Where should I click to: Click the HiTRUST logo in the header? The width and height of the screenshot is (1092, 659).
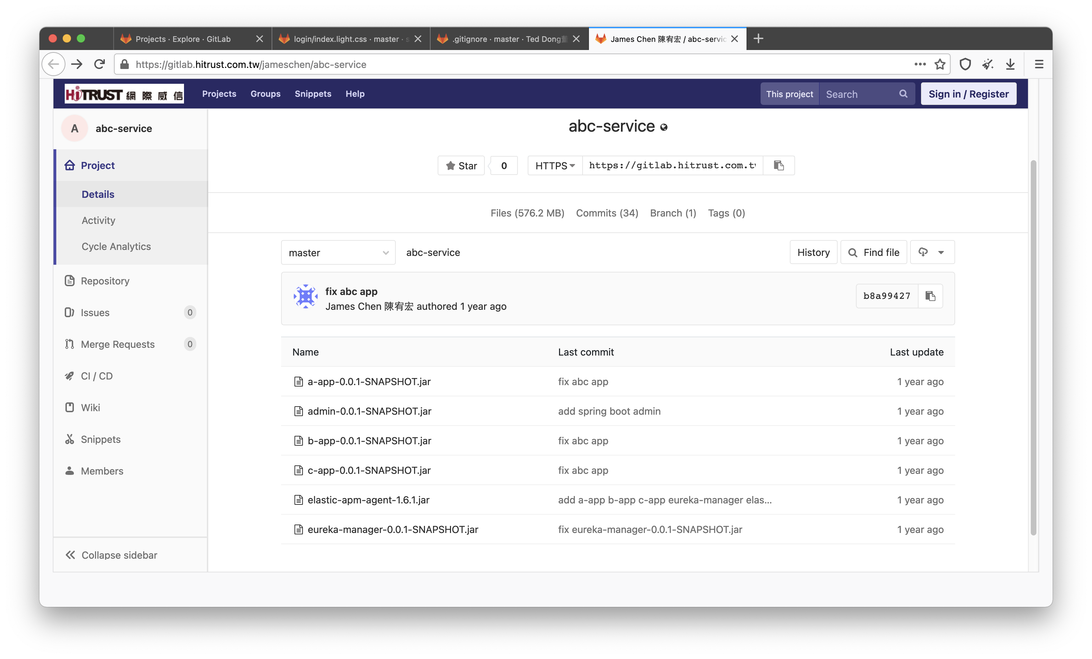[124, 94]
